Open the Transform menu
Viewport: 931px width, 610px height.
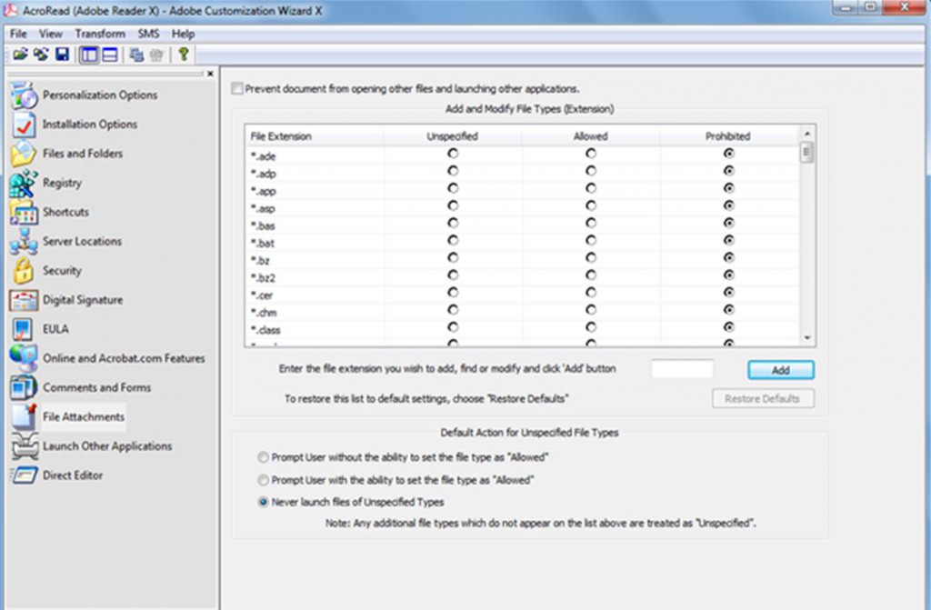(x=100, y=34)
